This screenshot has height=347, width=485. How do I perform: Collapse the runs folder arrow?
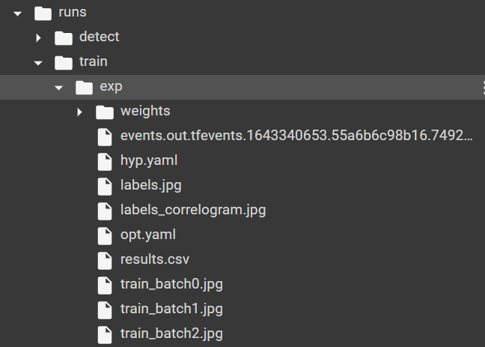(x=18, y=13)
